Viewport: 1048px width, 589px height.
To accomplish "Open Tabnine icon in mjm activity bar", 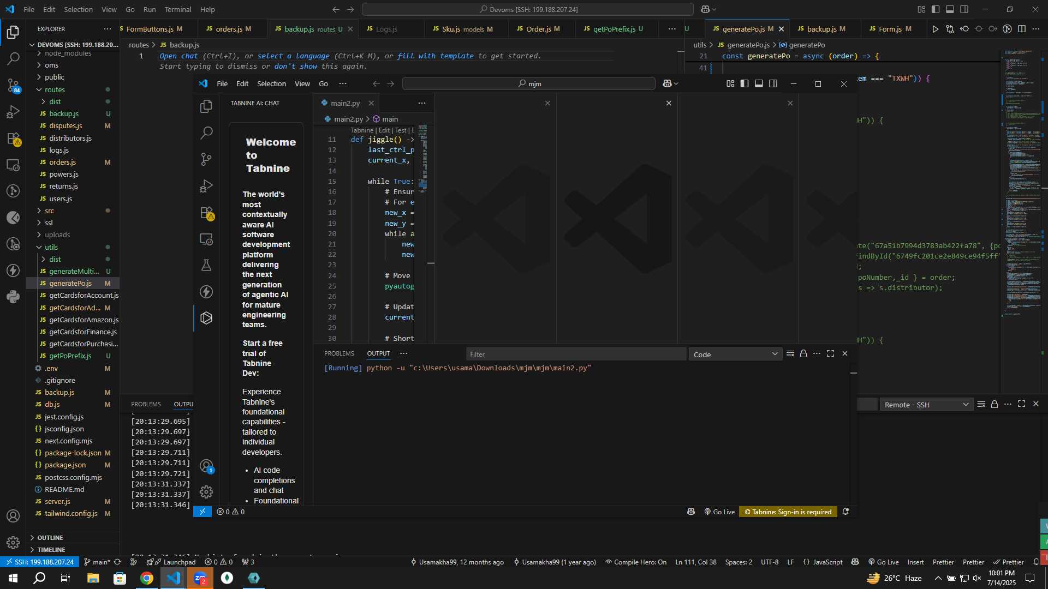I will (x=206, y=318).
